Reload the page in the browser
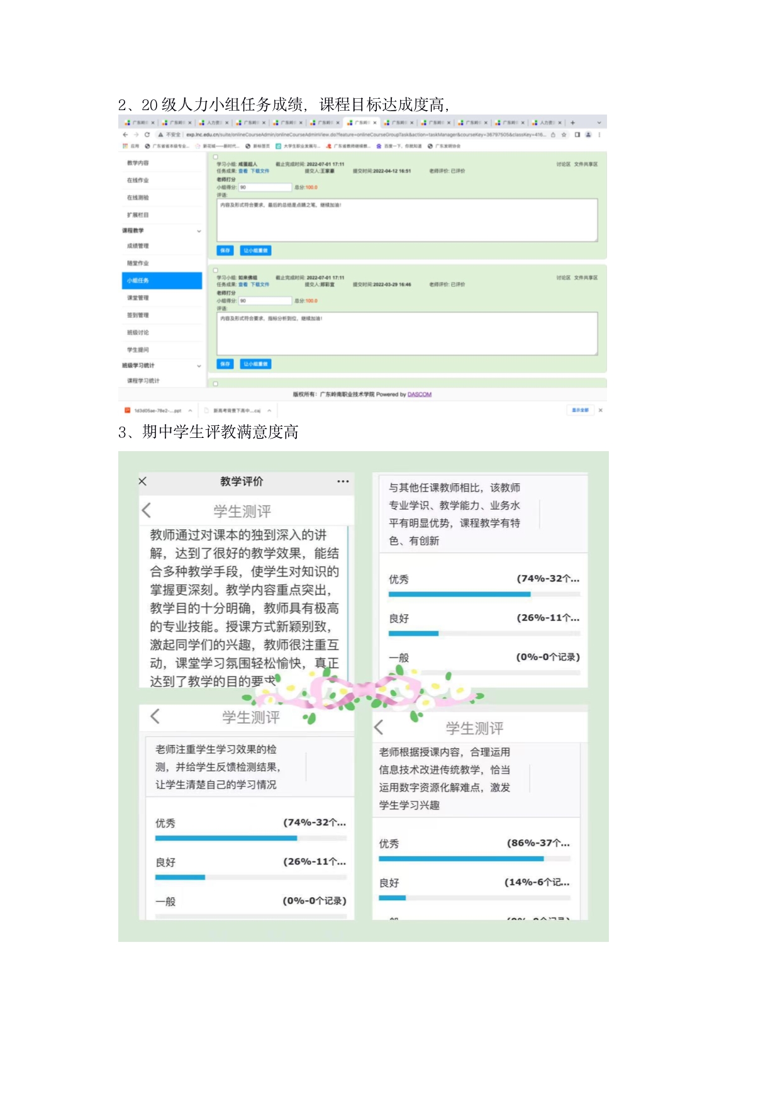Screen dimensions: 780x1103 [147, 135]
